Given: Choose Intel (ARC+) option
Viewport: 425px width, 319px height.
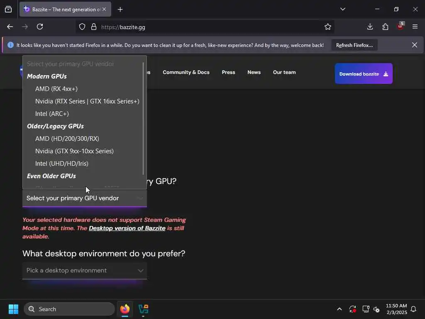Looking at the screenshot, I should 85,114.
